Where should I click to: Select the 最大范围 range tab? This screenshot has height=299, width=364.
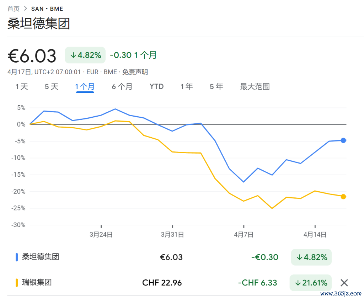point(255,87)
